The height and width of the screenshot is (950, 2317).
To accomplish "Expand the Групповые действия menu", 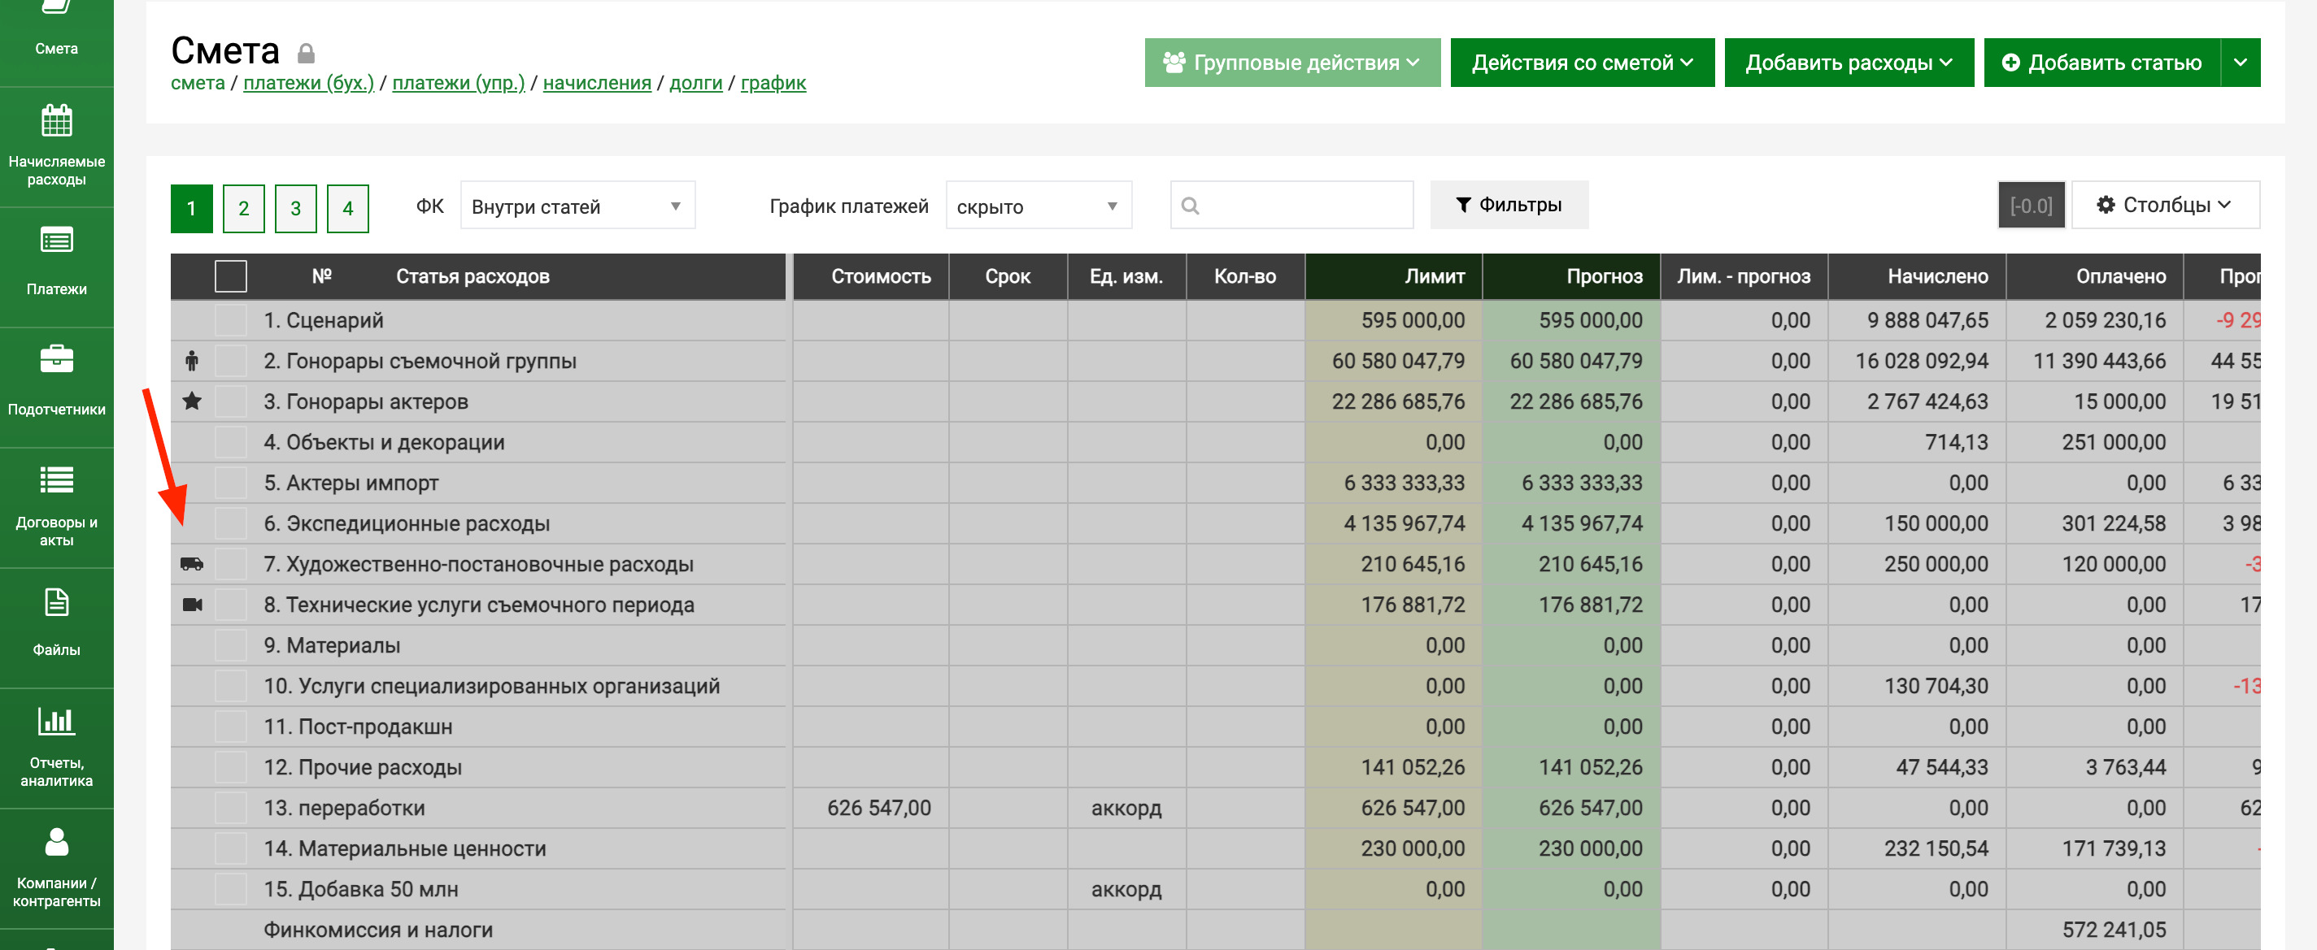I will coord(1292,63).
